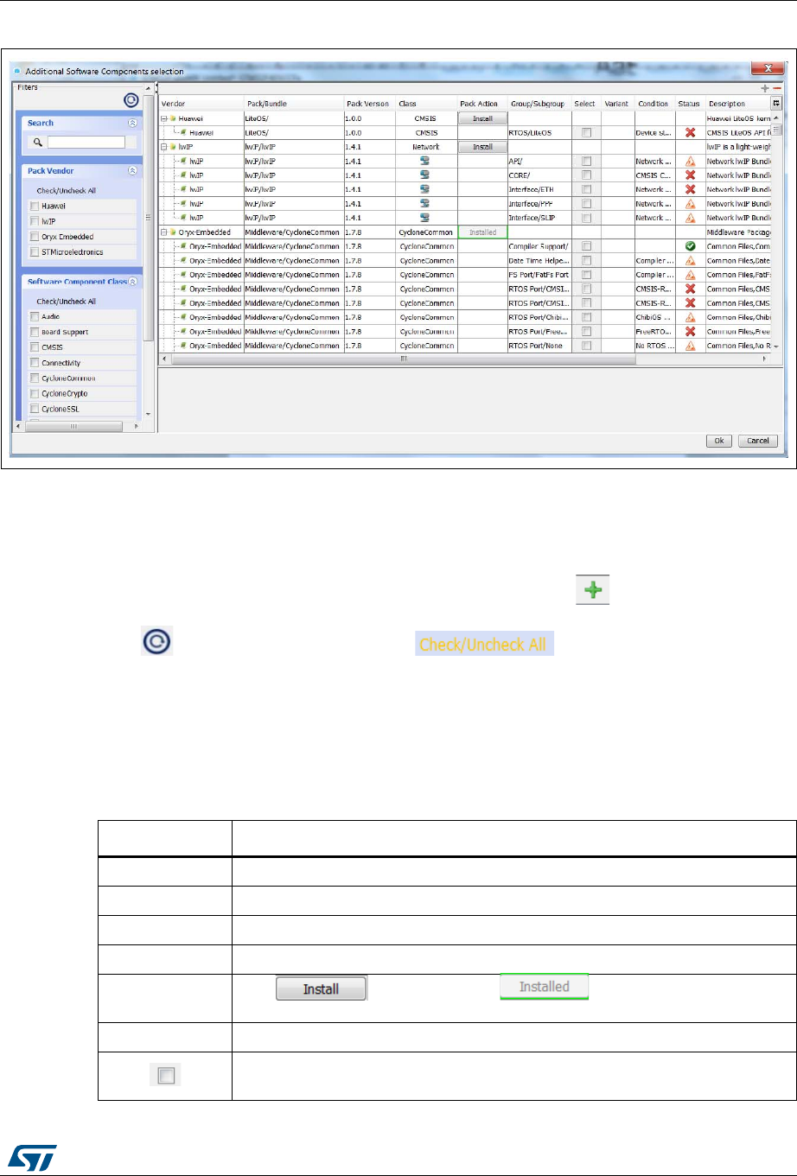Select the 'RTOS/LiteOS' group cell
Image resolution: width=797 pixels, height=1176 pixels.
click(x=539, y=133)
